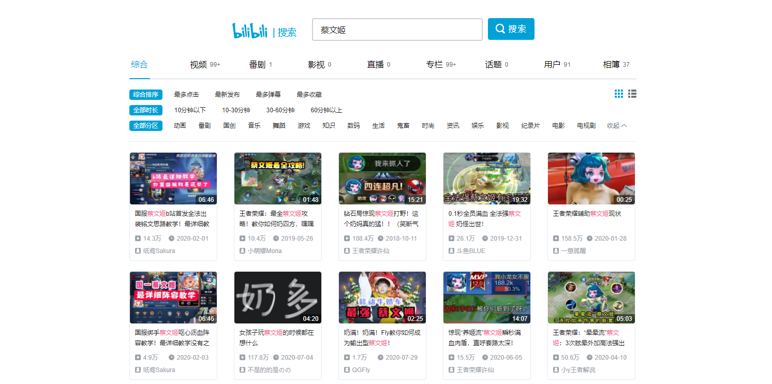Open thumbnail of 14:07 MVP video
772x384 pixels.
487,298
